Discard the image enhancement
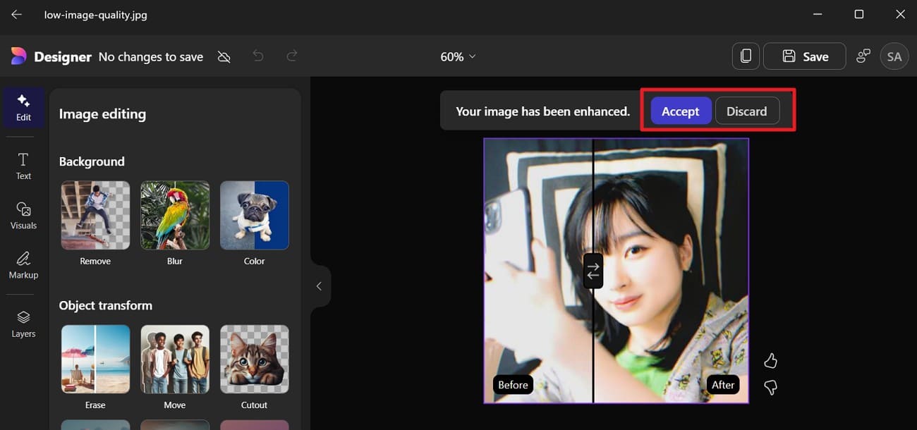The height and width of the screenshot is (430, 917). [x=748, y=111]
